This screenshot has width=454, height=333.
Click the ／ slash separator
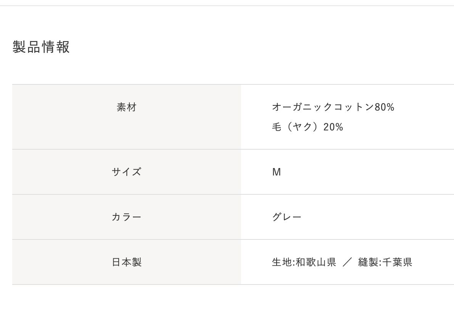[347, 262]
